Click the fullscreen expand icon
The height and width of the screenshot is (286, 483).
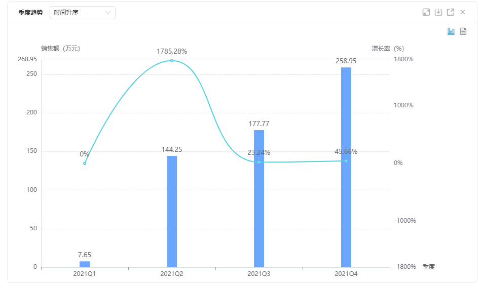426,12
